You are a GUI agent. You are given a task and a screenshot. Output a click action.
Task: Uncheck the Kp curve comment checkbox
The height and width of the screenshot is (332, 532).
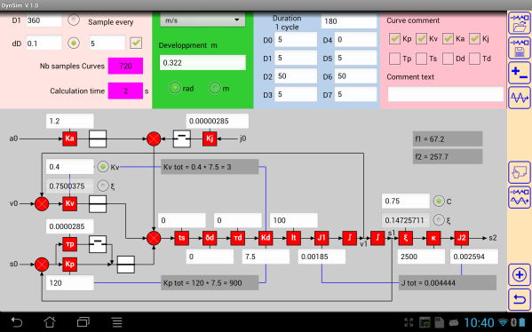coord(394,39)
